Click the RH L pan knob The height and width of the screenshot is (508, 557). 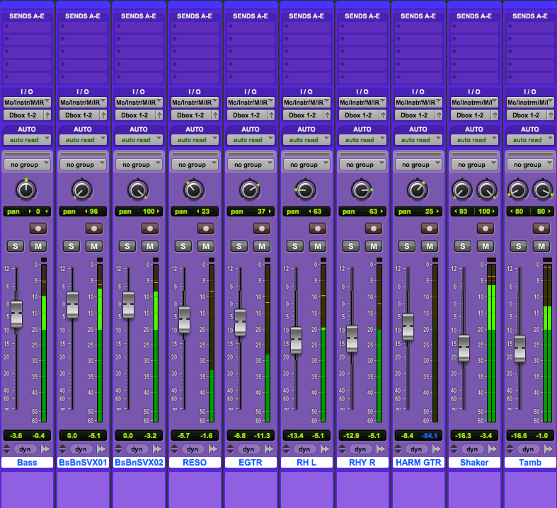pyautogui.click(x=306, y=190)
